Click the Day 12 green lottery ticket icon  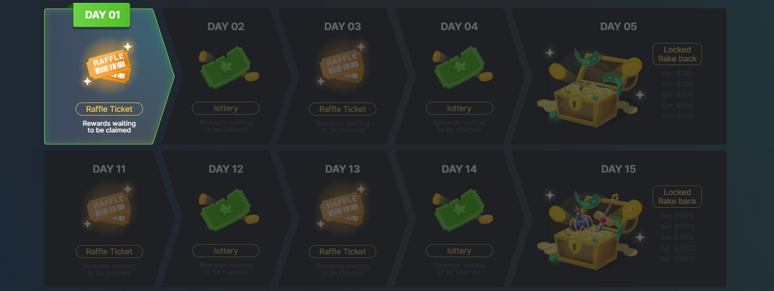(229, 210)
